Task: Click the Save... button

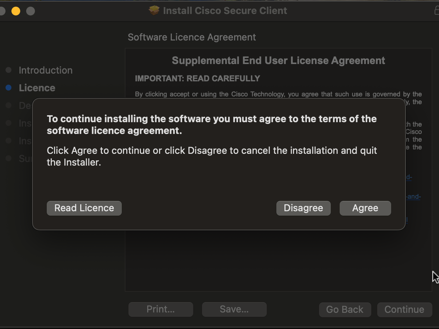Action: 234,309
